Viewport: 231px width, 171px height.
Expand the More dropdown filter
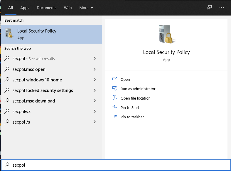point(86,8)
